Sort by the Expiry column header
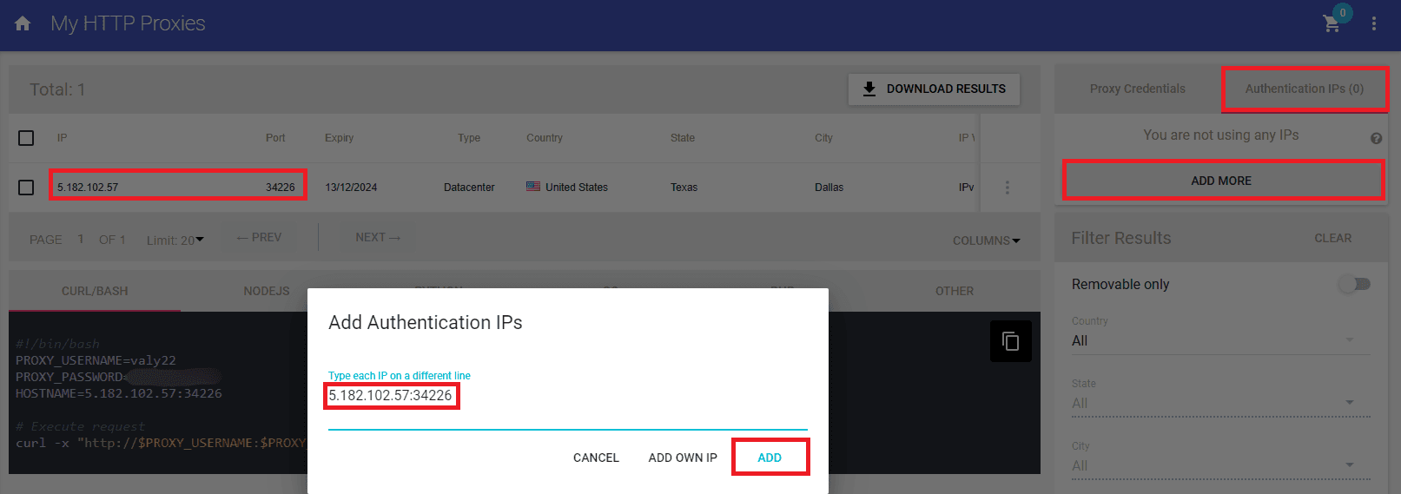1401x494 pixels. (x=339, y=138)
